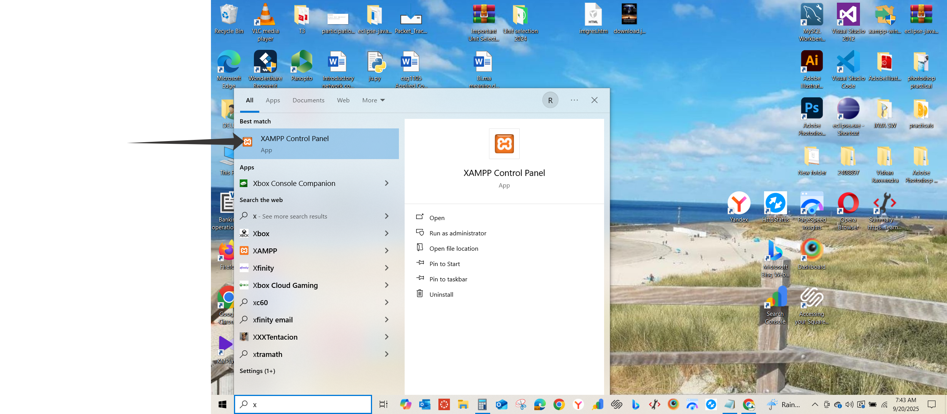Click the R account avatar button
The width and height of the screenshot is (947, 414).
[x=550, y=100]
